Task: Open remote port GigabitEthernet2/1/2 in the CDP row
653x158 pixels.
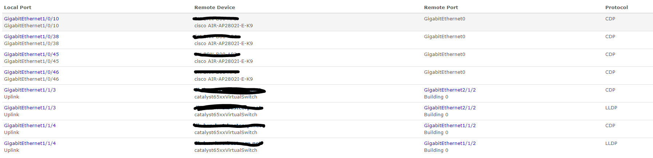Action: point(450,90)
